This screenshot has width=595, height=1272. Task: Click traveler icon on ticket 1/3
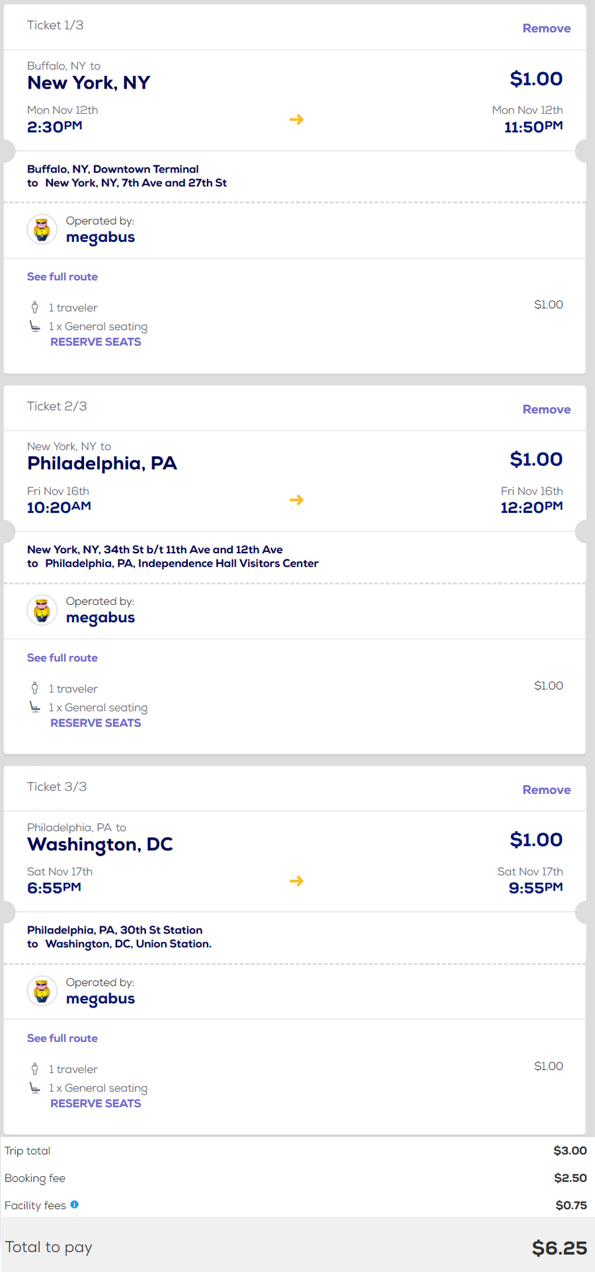coord(35,307)
